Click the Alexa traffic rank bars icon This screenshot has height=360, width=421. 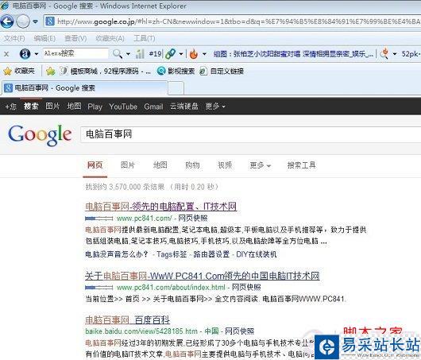[x=140, y=54]
